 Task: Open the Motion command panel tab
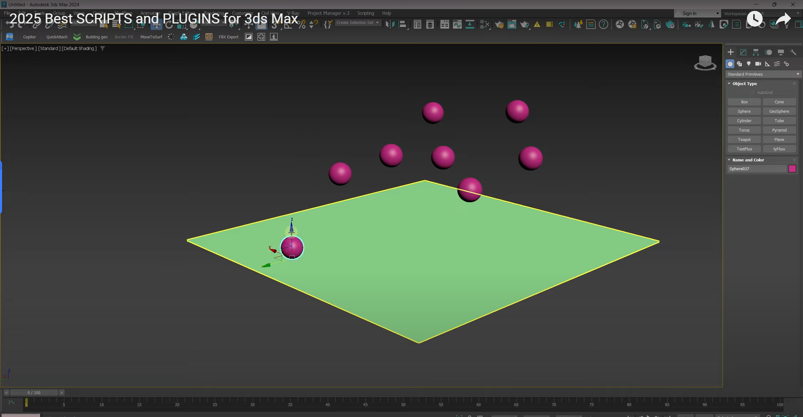click(x=768, y=52)
